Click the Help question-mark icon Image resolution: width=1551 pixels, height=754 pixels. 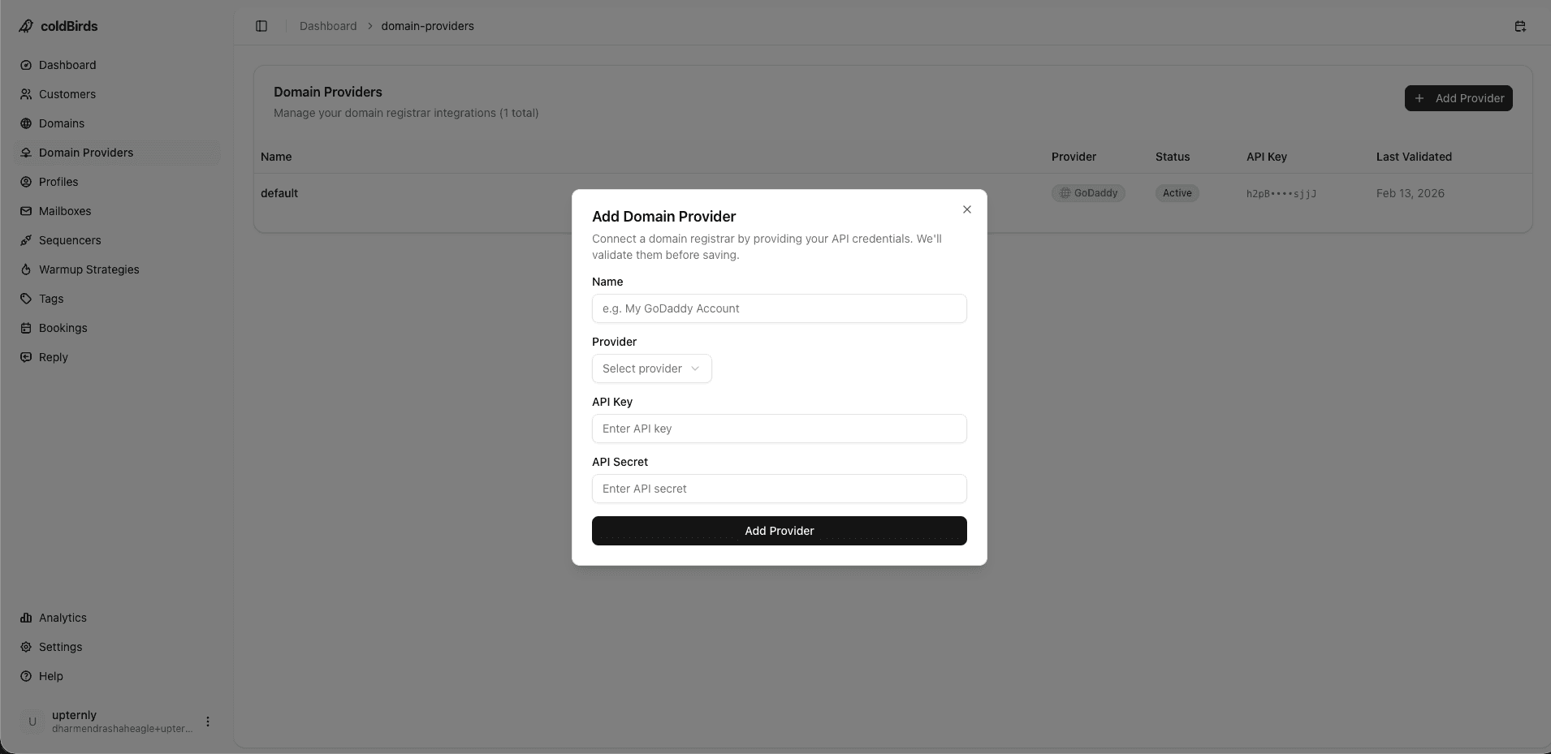point(27,676)
